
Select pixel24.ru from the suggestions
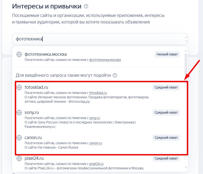point(34,158)
